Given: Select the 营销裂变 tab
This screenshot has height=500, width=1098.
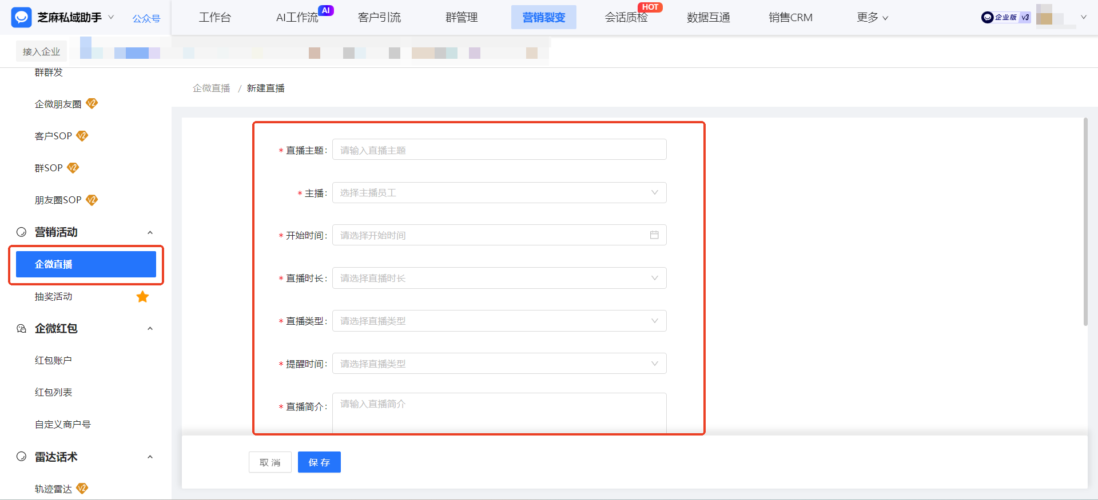Looking at the screenshot, I should pos(544,18).
